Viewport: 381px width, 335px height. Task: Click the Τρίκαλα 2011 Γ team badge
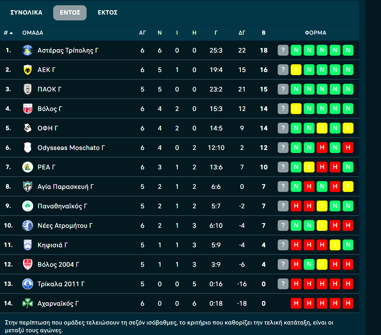(28, 284)
